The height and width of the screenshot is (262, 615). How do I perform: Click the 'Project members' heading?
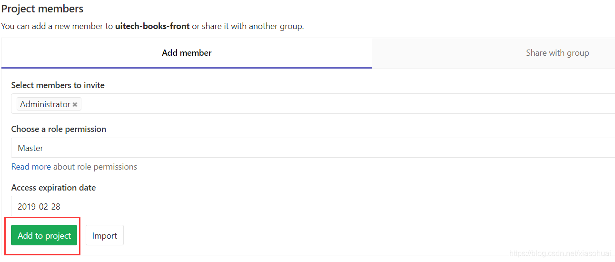coord(42,9)
